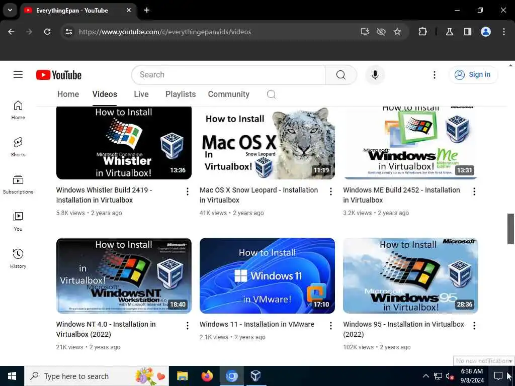Start voice search with microphone icon
The image size is (515, 386).
point(375,75)
